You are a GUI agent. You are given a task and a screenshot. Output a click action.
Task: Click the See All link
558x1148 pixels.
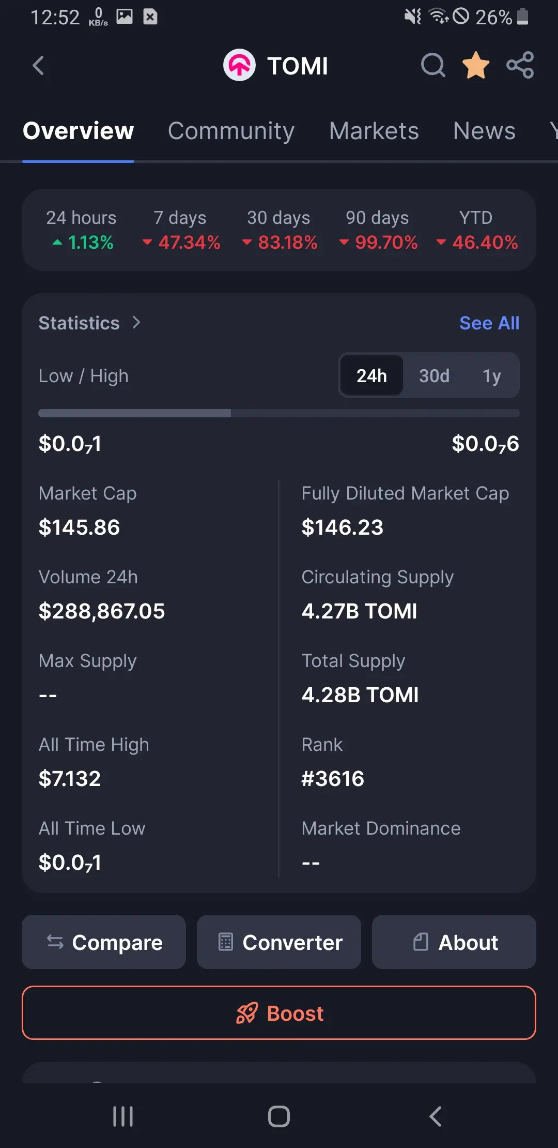[489, 323]
